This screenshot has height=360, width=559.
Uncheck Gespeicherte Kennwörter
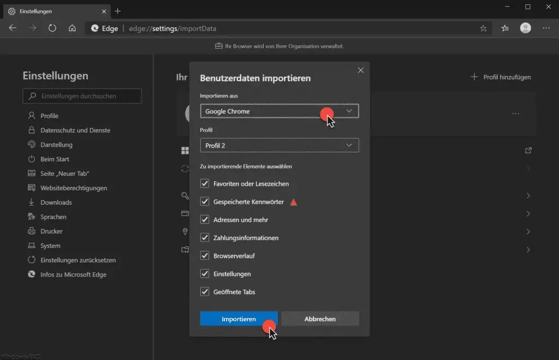click(x=205, y=202)
